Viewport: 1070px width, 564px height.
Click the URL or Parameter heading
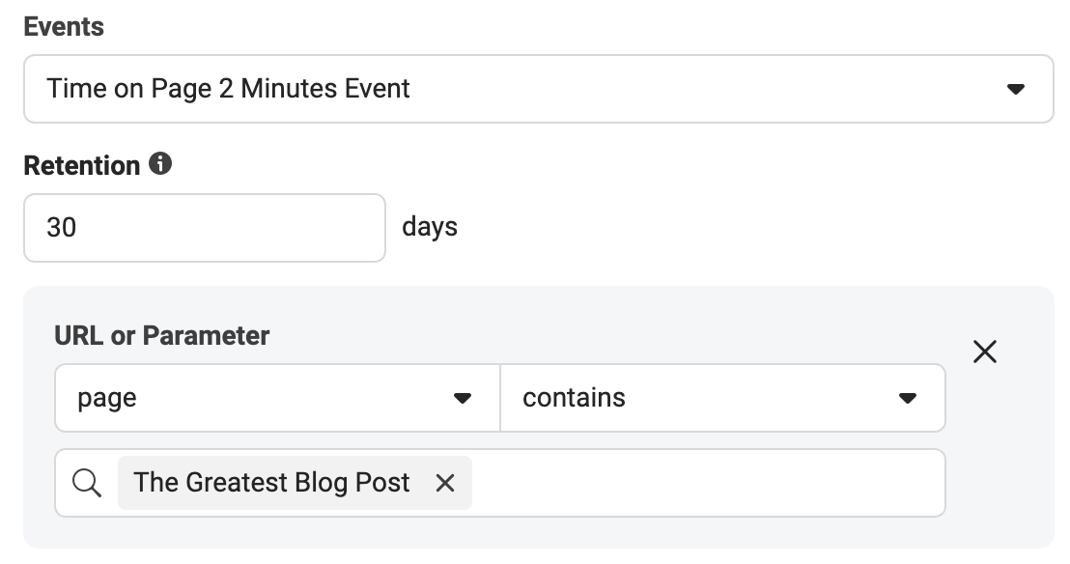click(x=161, y=336)
